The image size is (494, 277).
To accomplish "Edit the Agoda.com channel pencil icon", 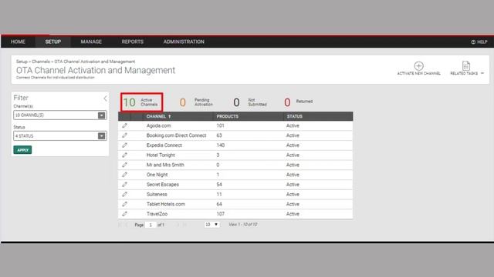I will click(125, 125).
